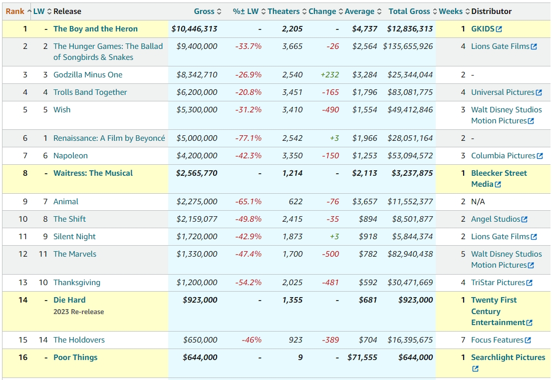Select the $135,655,926 total gross value
Viewport: 554px width, 380px height.
pos(408,46)
